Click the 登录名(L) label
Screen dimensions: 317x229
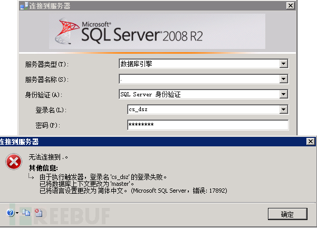click(x=51, y=110)
